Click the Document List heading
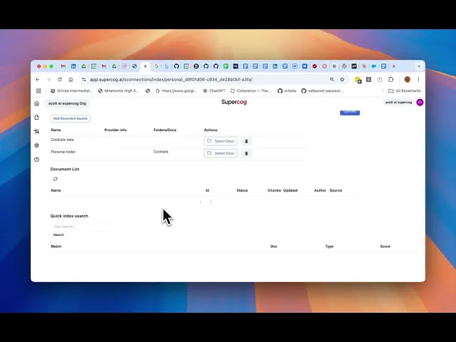The height and width of the screenshot is (342, 456). pos(65,169)
